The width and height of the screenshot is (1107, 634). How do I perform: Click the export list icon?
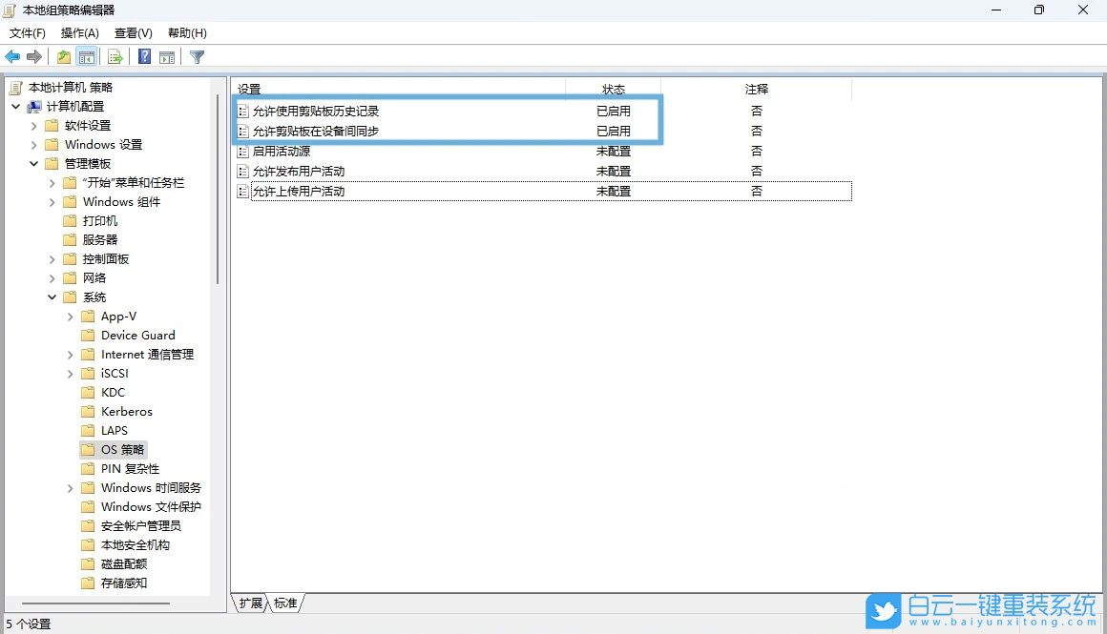[x=115, y=56]
